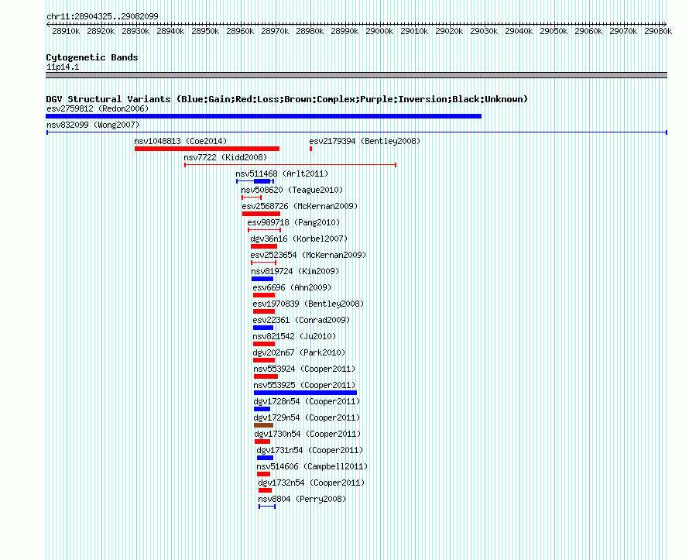Click the esv2759812 (Redon2006) variant label
This screenshot has height=560, width=689.
[98, 108]
